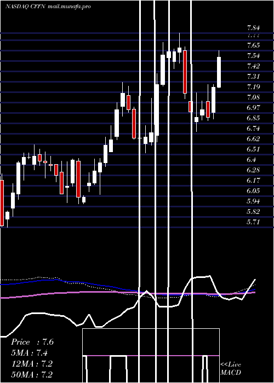Click the 5.94 price axis label
274x383 pixels.
253,201
